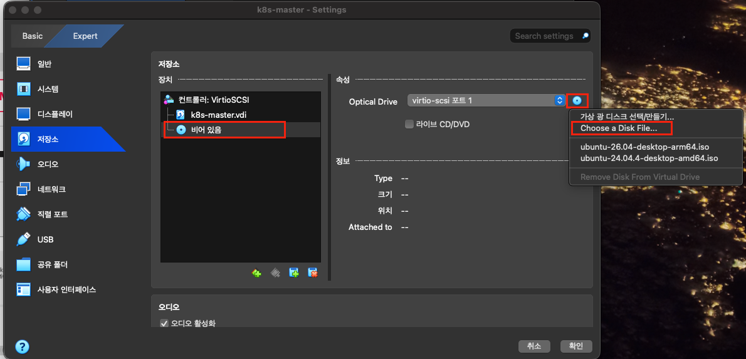Screen dimensions: 746x359
Task: Open the virtio-scsi 포트 1 dropdown
Action: point(486,101)
